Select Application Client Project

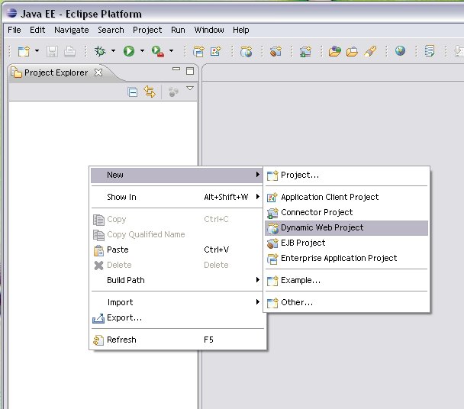coord(346,197)
